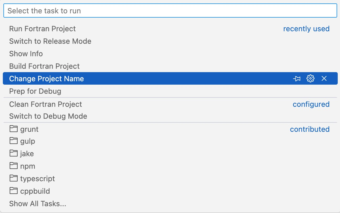Select Switch to Release Mode task

click(50, 41)
